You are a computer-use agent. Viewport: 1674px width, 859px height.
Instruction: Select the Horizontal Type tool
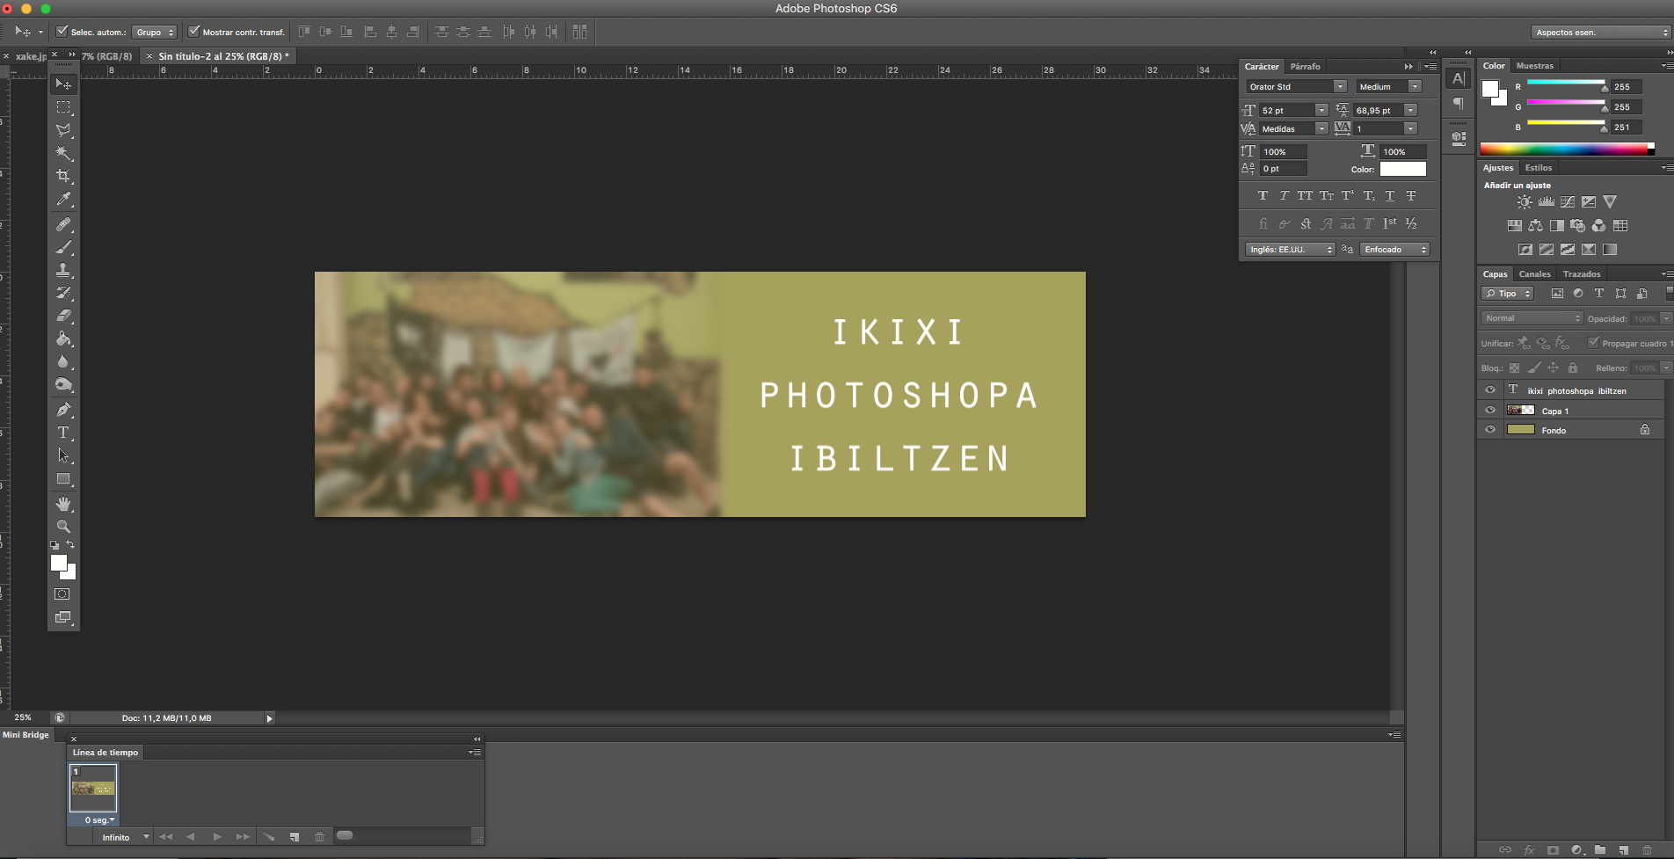coord(63,433)
